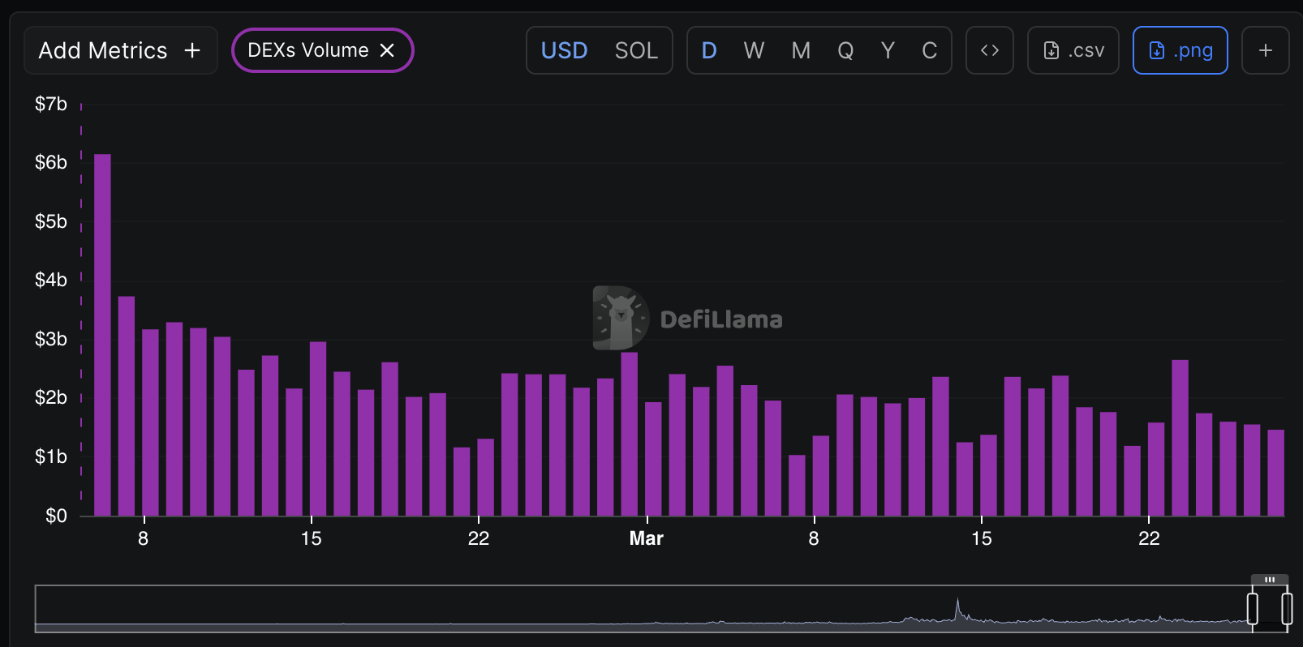Image resolution: width=1303 pixels, height=647 pixels.
Task: Click the right range slider handle
Action: tap(1287, 608)
